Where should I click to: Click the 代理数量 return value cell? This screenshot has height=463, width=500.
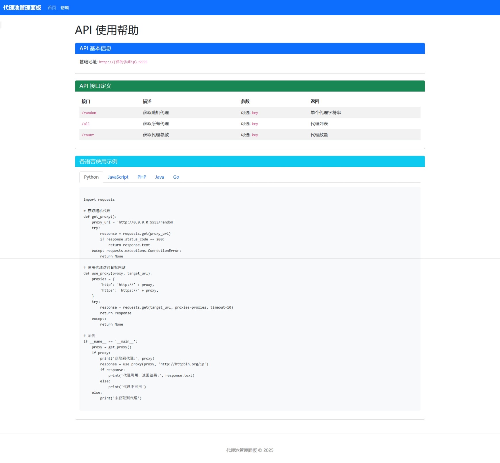click(x=319, y=135)
